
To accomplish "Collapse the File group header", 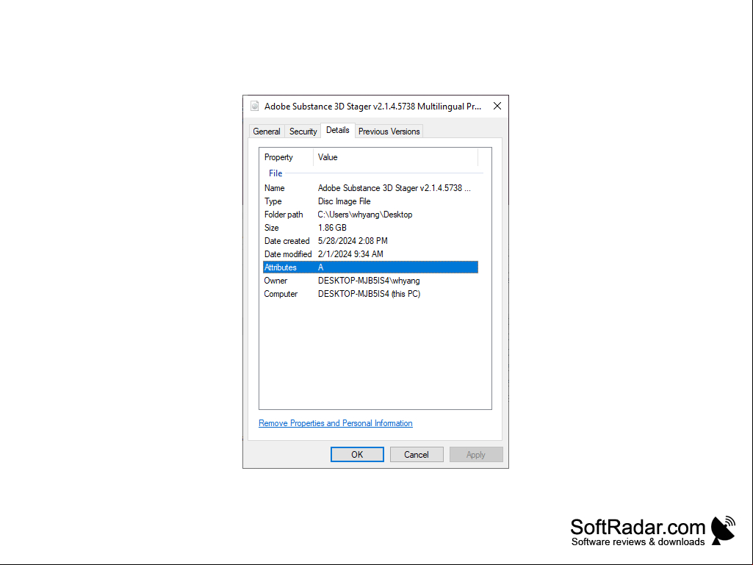I will point(275,173).
